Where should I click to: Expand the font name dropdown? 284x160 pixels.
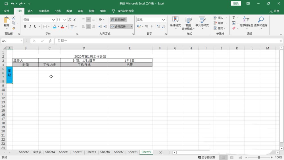(x=53, y=20)
